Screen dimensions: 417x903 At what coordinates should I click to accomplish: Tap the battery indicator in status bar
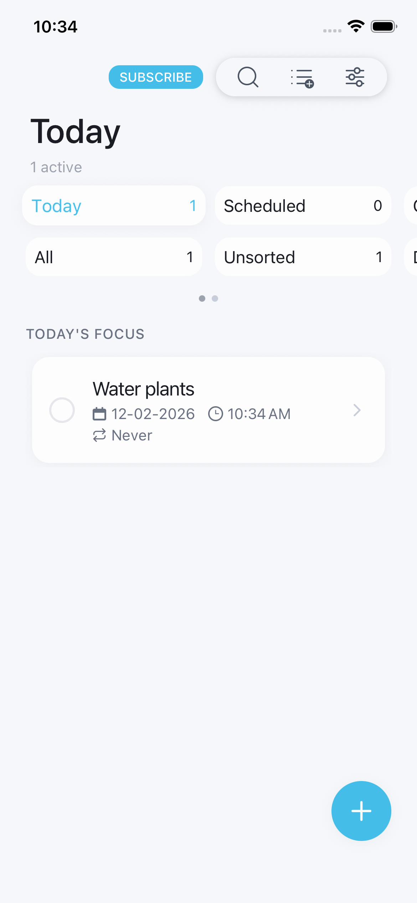tap(383, 26)
